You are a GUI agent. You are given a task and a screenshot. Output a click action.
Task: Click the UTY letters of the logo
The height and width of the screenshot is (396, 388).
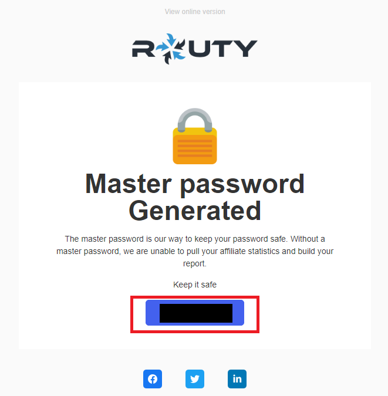point(223,49)
